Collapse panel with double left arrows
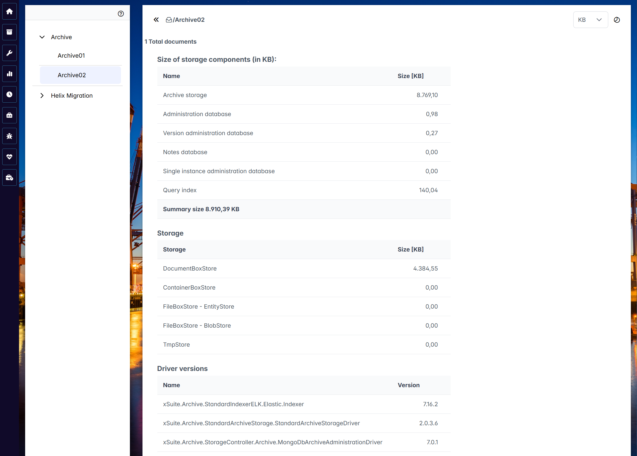 click(x=156, y=20)
